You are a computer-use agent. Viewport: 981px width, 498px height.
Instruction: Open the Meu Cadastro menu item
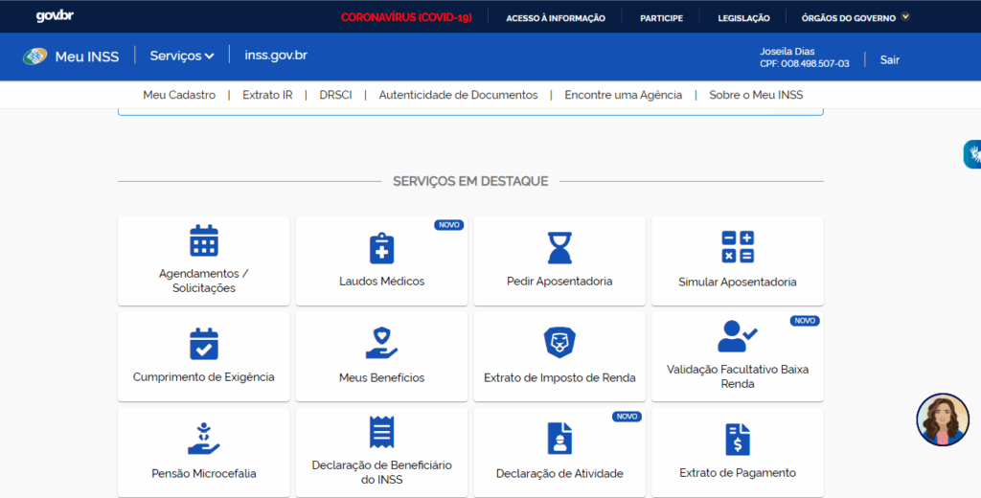coord(179,95)
